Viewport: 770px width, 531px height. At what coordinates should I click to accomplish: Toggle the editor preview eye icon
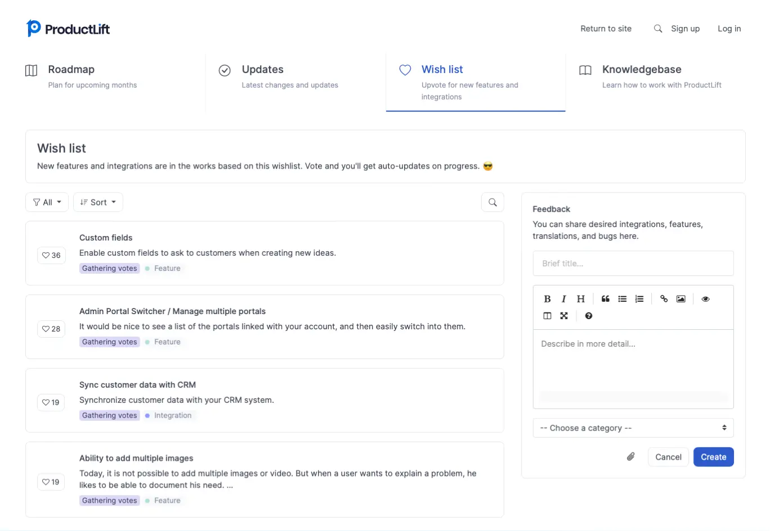(x=705, y=299)
